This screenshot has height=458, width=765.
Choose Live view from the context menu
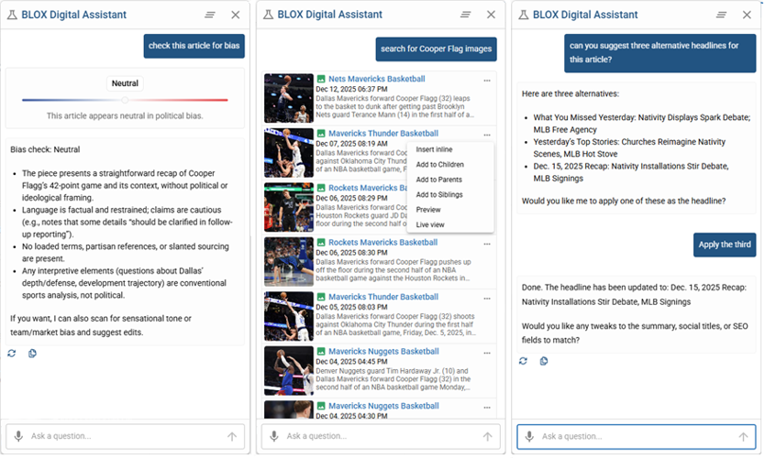430,224
